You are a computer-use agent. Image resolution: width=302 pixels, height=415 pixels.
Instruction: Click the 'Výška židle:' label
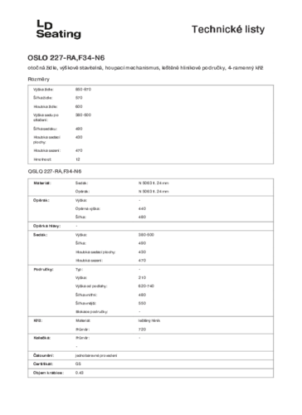click(43, 90)
